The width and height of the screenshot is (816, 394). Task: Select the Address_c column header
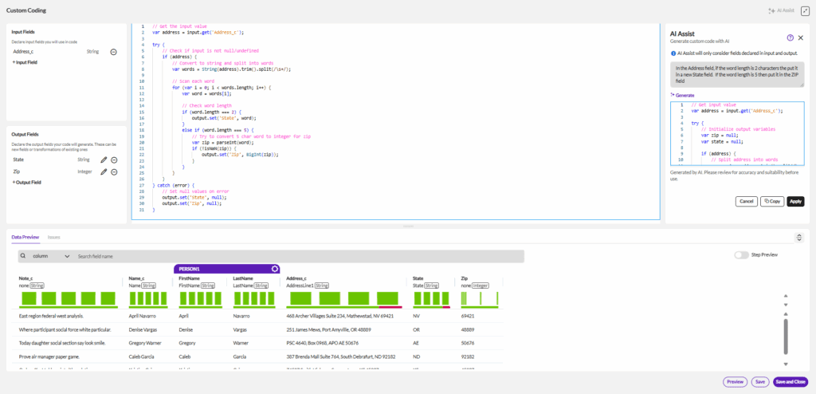point(296,279)
